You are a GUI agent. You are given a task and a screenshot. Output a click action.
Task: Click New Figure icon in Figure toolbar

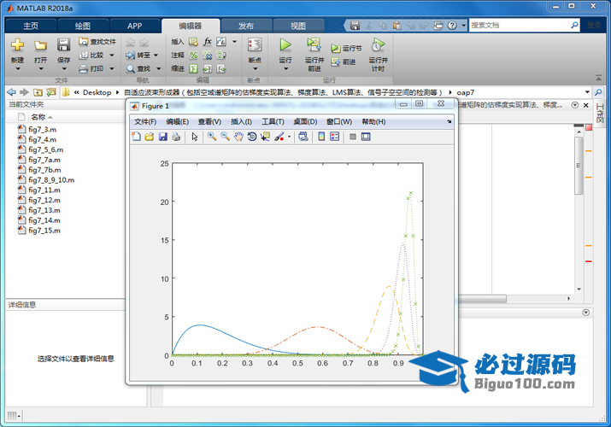[x=137, y=137]
